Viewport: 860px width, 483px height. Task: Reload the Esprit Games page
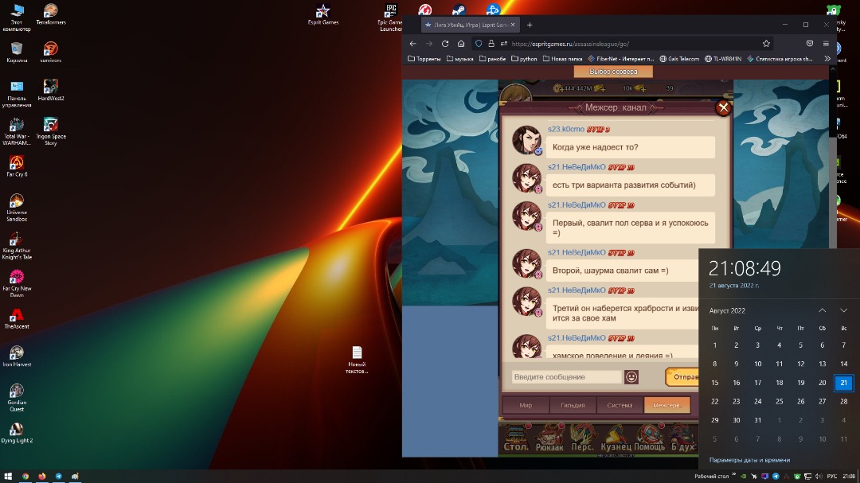(x=445, y=44)
